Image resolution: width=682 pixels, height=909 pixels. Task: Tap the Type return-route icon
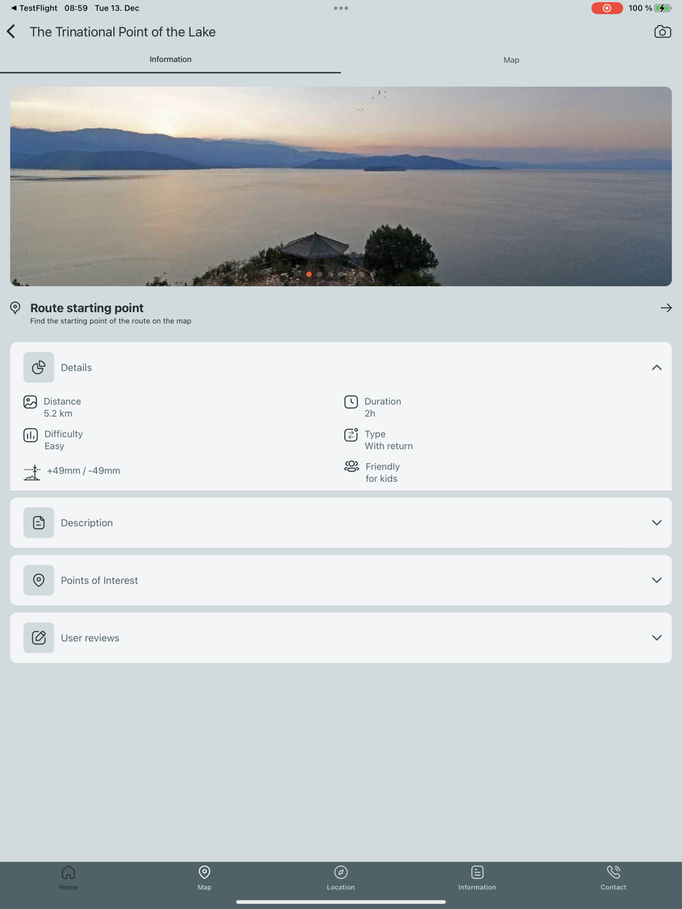click(x=351, y=435)
